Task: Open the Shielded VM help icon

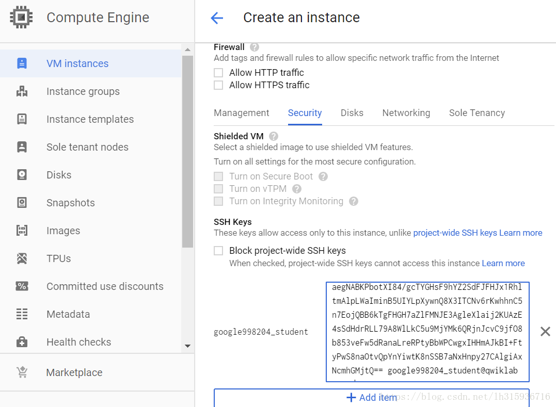Action: (x=274, y=136)
